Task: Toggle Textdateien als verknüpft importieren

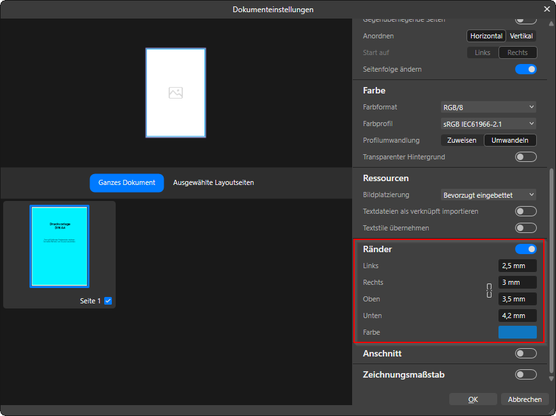Action: [x=526, y=211]
